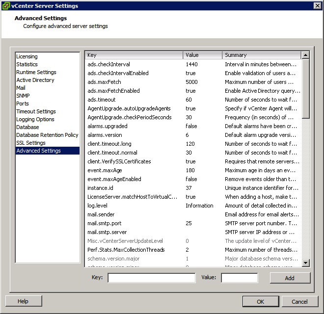
Task: Select Database Retention Policy
Action: click(47, 135)
